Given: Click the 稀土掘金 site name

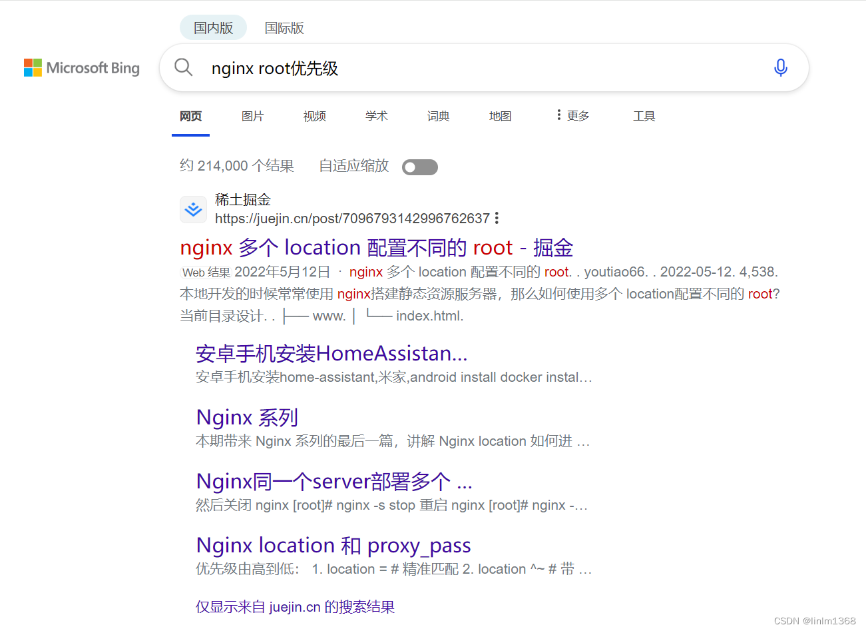Looking at the screenshot, I should pyautogui.click(x=243, y=199).
